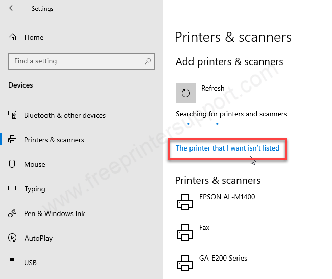Open the AutoPlay settings label
The width and height of the screenshot is (332, 279).
pyautogui.click(x=38, y=238)
